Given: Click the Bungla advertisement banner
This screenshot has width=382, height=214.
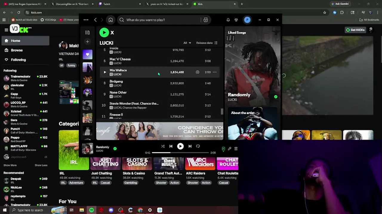Looking at the screenshot, I should point(160,131).
